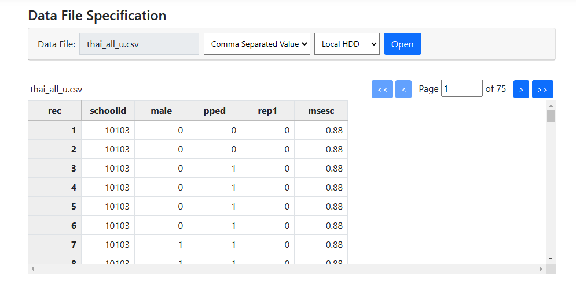The width and height of the screenshot is (576, 283).
Task: Click the horizontal scrollbar right arrow
Action: [x=541, y=269]
